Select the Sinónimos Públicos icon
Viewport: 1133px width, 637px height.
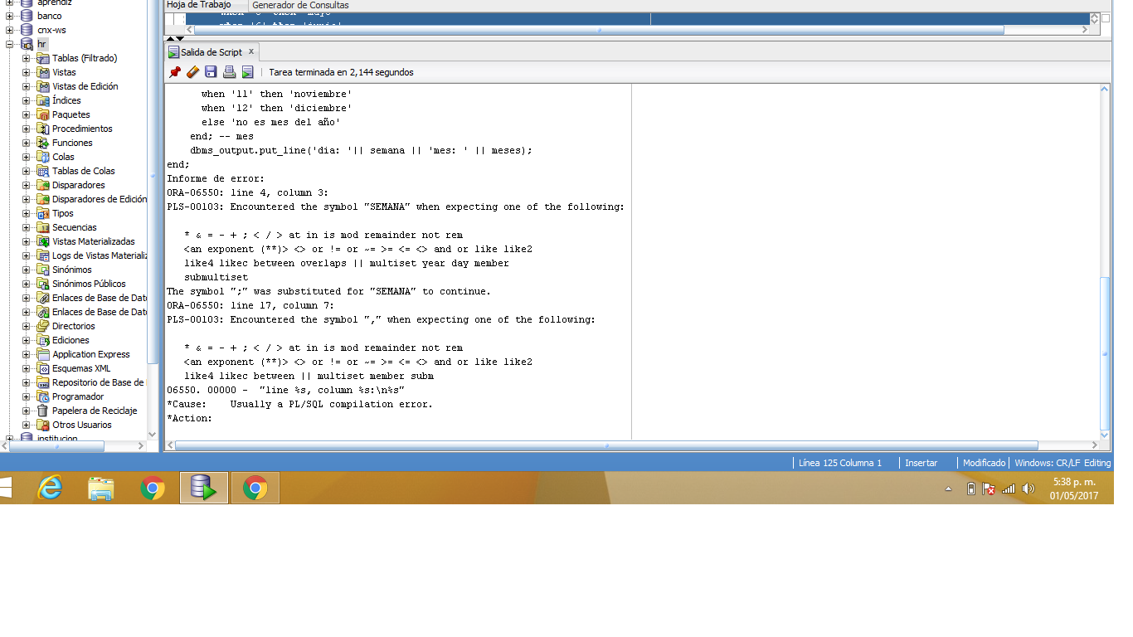tap(43, 284)
